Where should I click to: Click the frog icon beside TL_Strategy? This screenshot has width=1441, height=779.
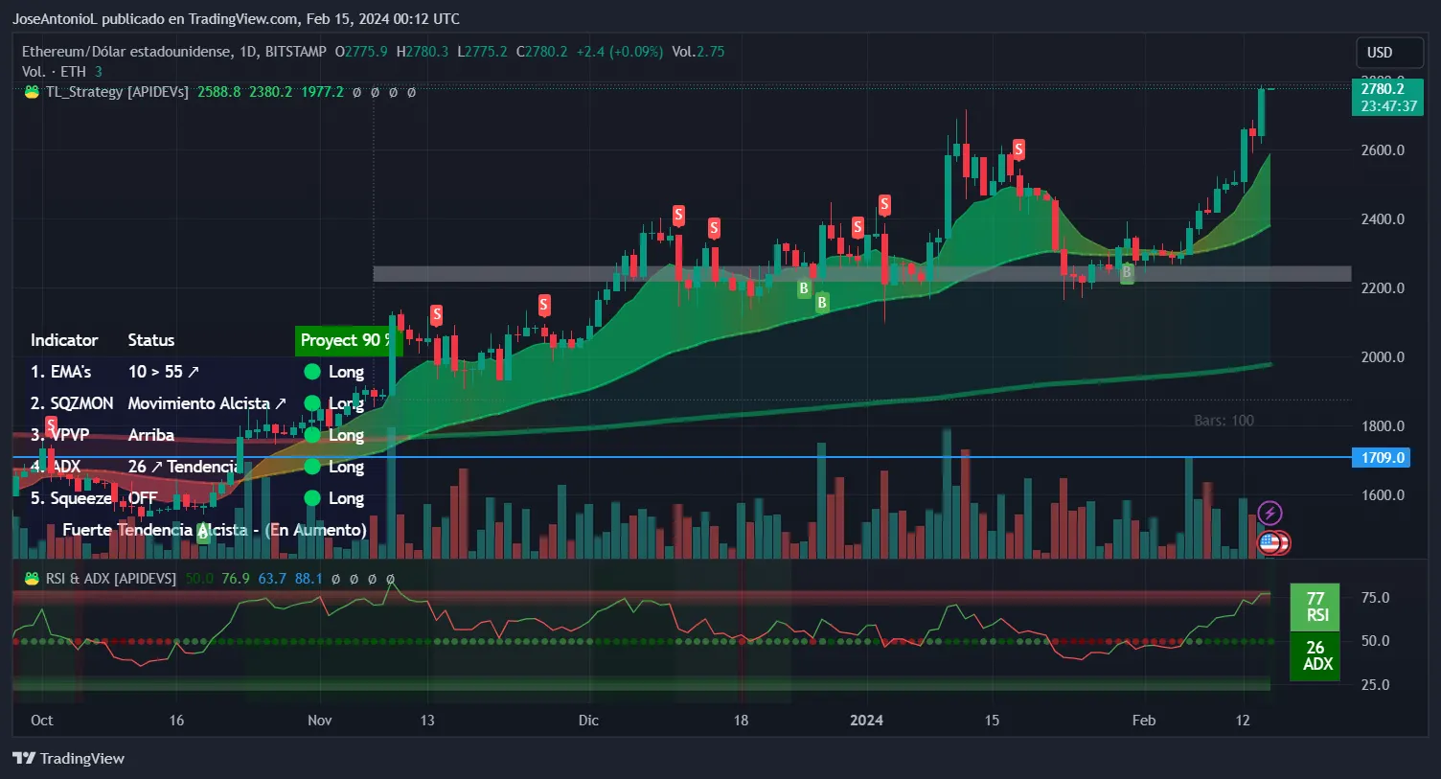coord(32,92)
